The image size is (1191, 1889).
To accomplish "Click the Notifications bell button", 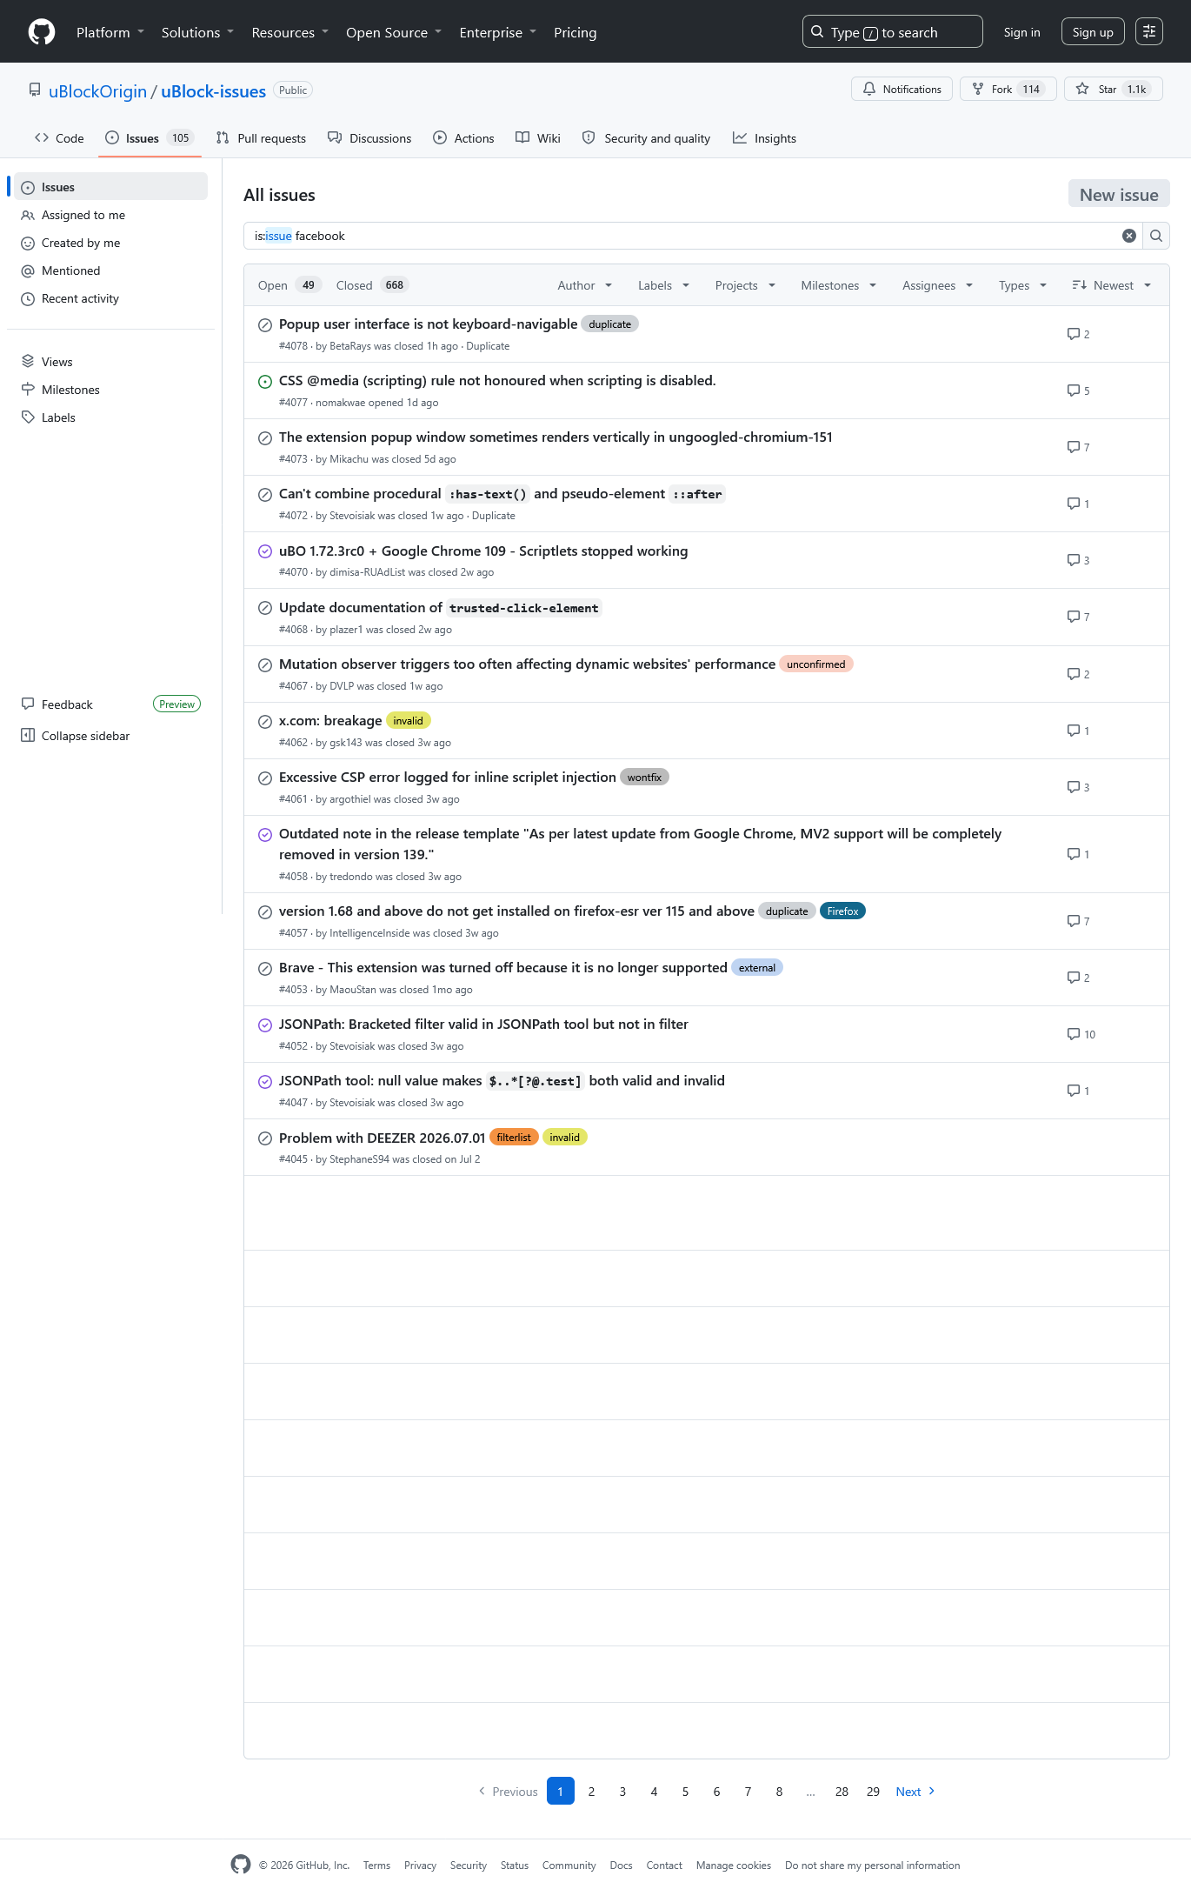I will [902, 89].
